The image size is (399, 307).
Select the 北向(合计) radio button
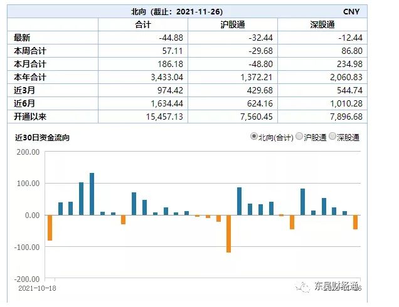point(254,137)
